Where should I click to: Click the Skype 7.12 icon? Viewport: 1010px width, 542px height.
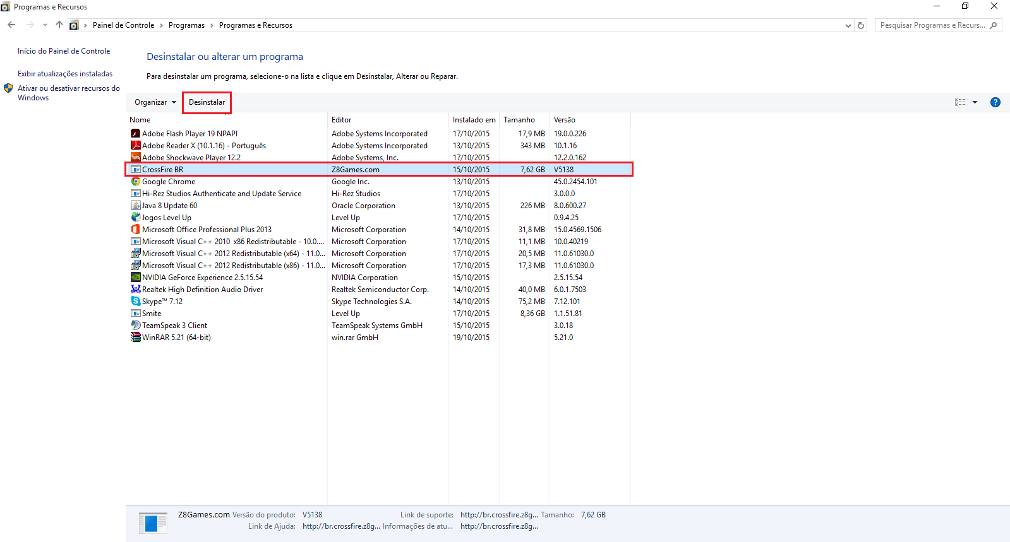pos(135,302)
